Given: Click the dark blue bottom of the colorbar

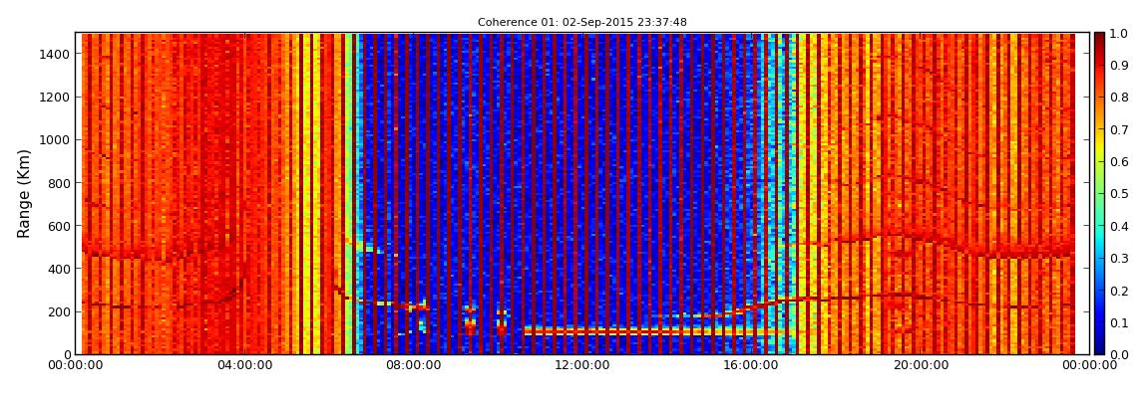Looking at the screenshot, I should 1100,346.
